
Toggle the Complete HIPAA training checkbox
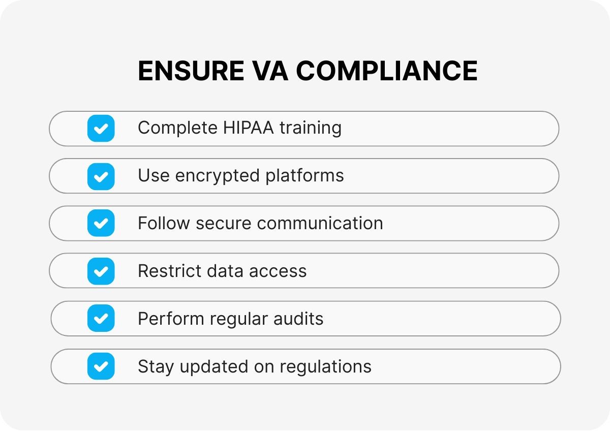(x=101, y=128)
